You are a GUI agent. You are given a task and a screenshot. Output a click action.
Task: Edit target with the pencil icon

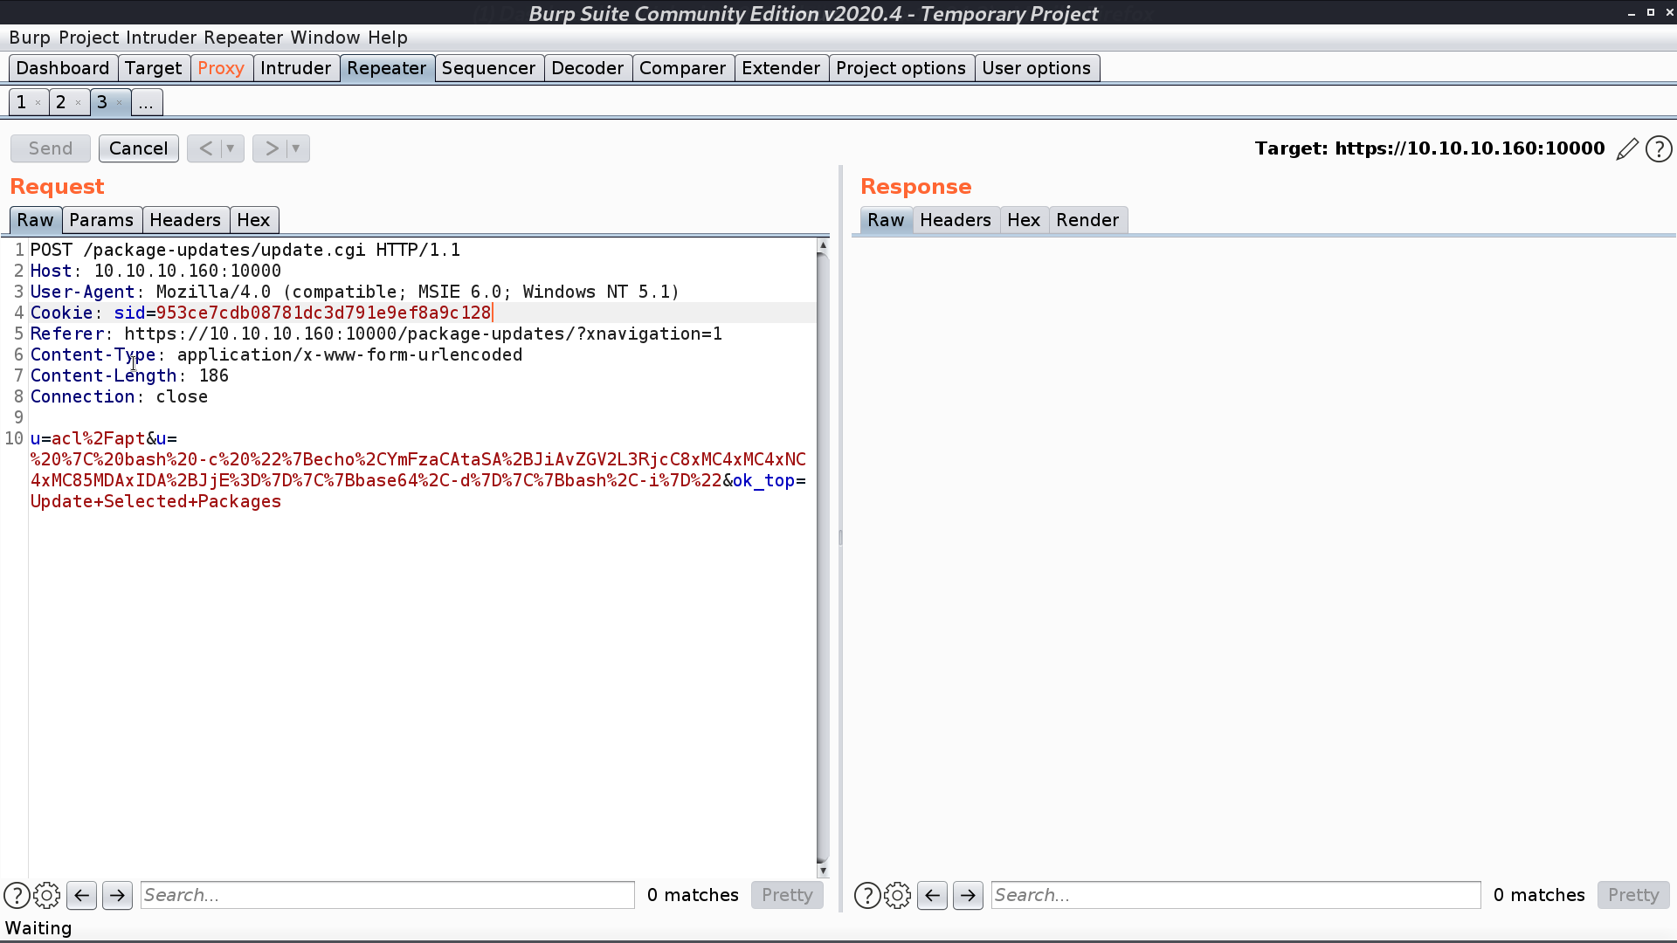[1627, 149]
